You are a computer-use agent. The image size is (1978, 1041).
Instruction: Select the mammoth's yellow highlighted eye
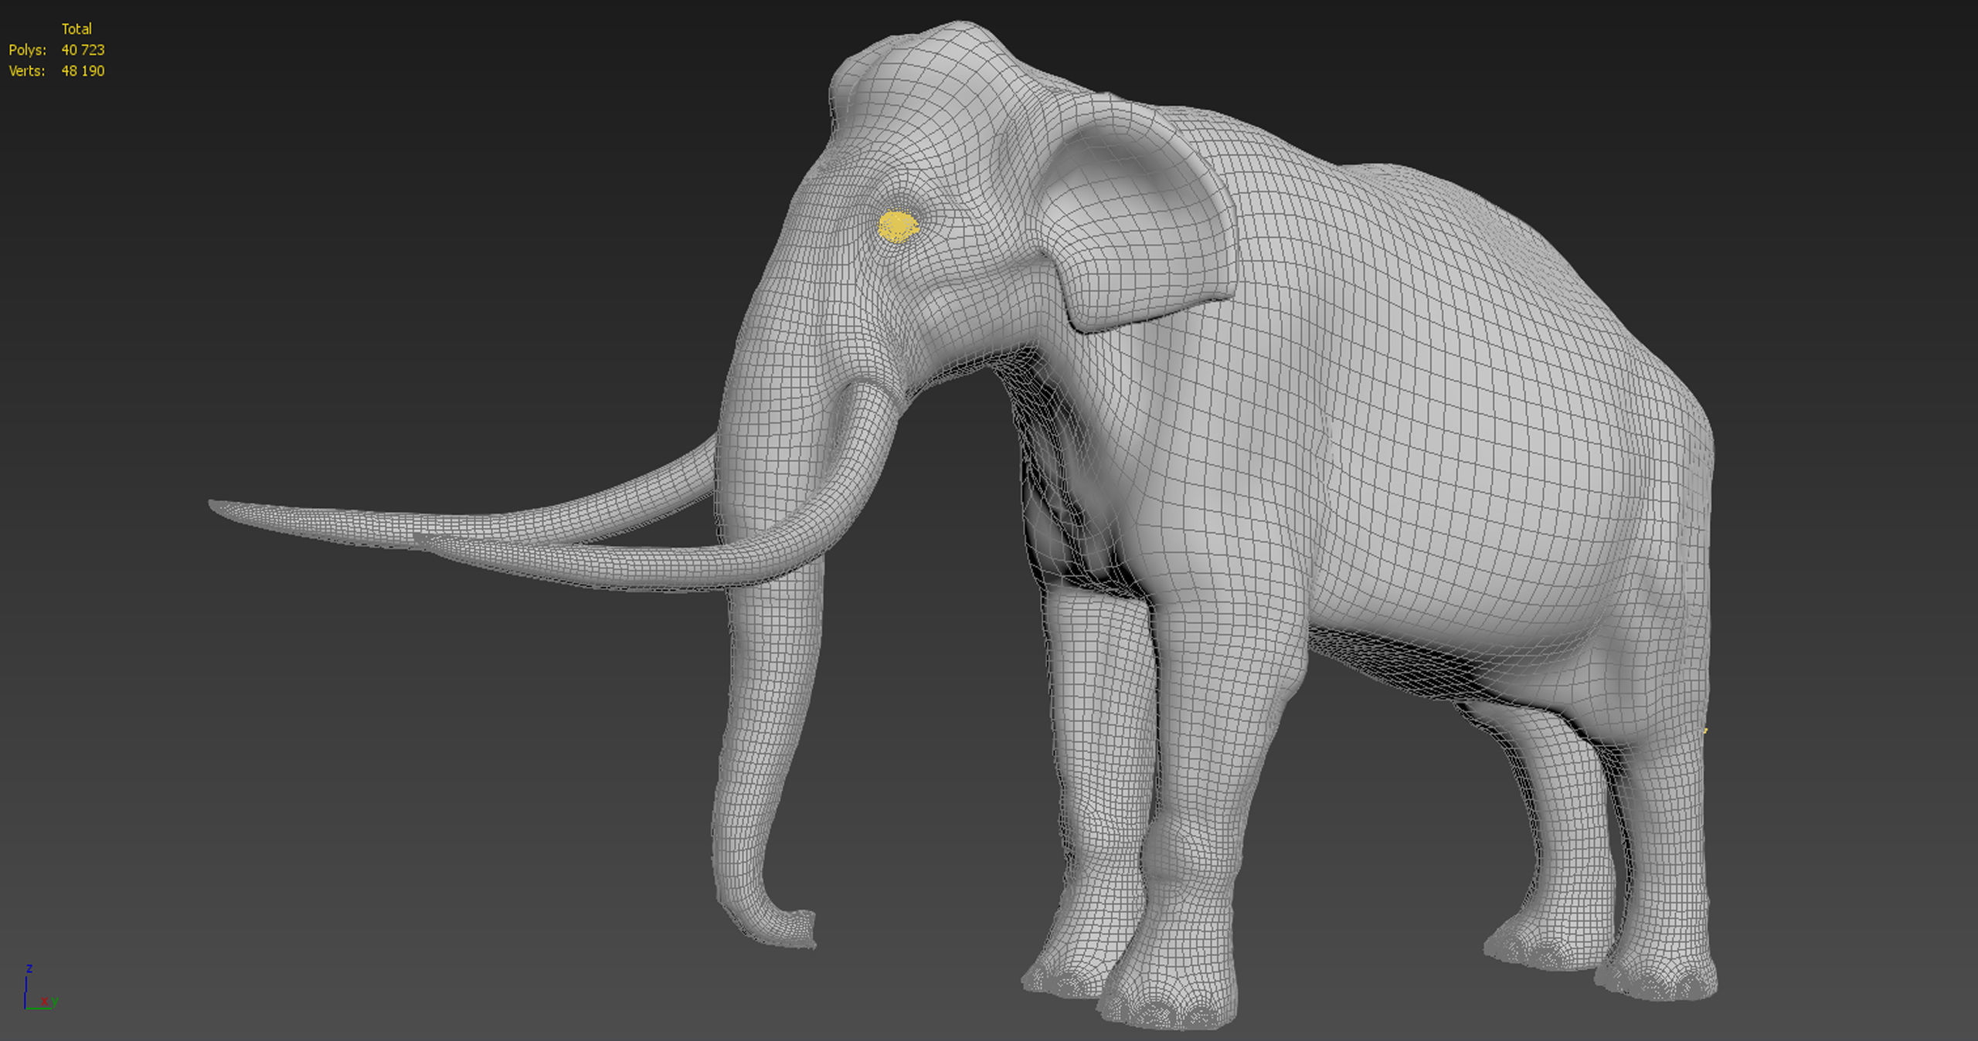[x=898, y=226]
